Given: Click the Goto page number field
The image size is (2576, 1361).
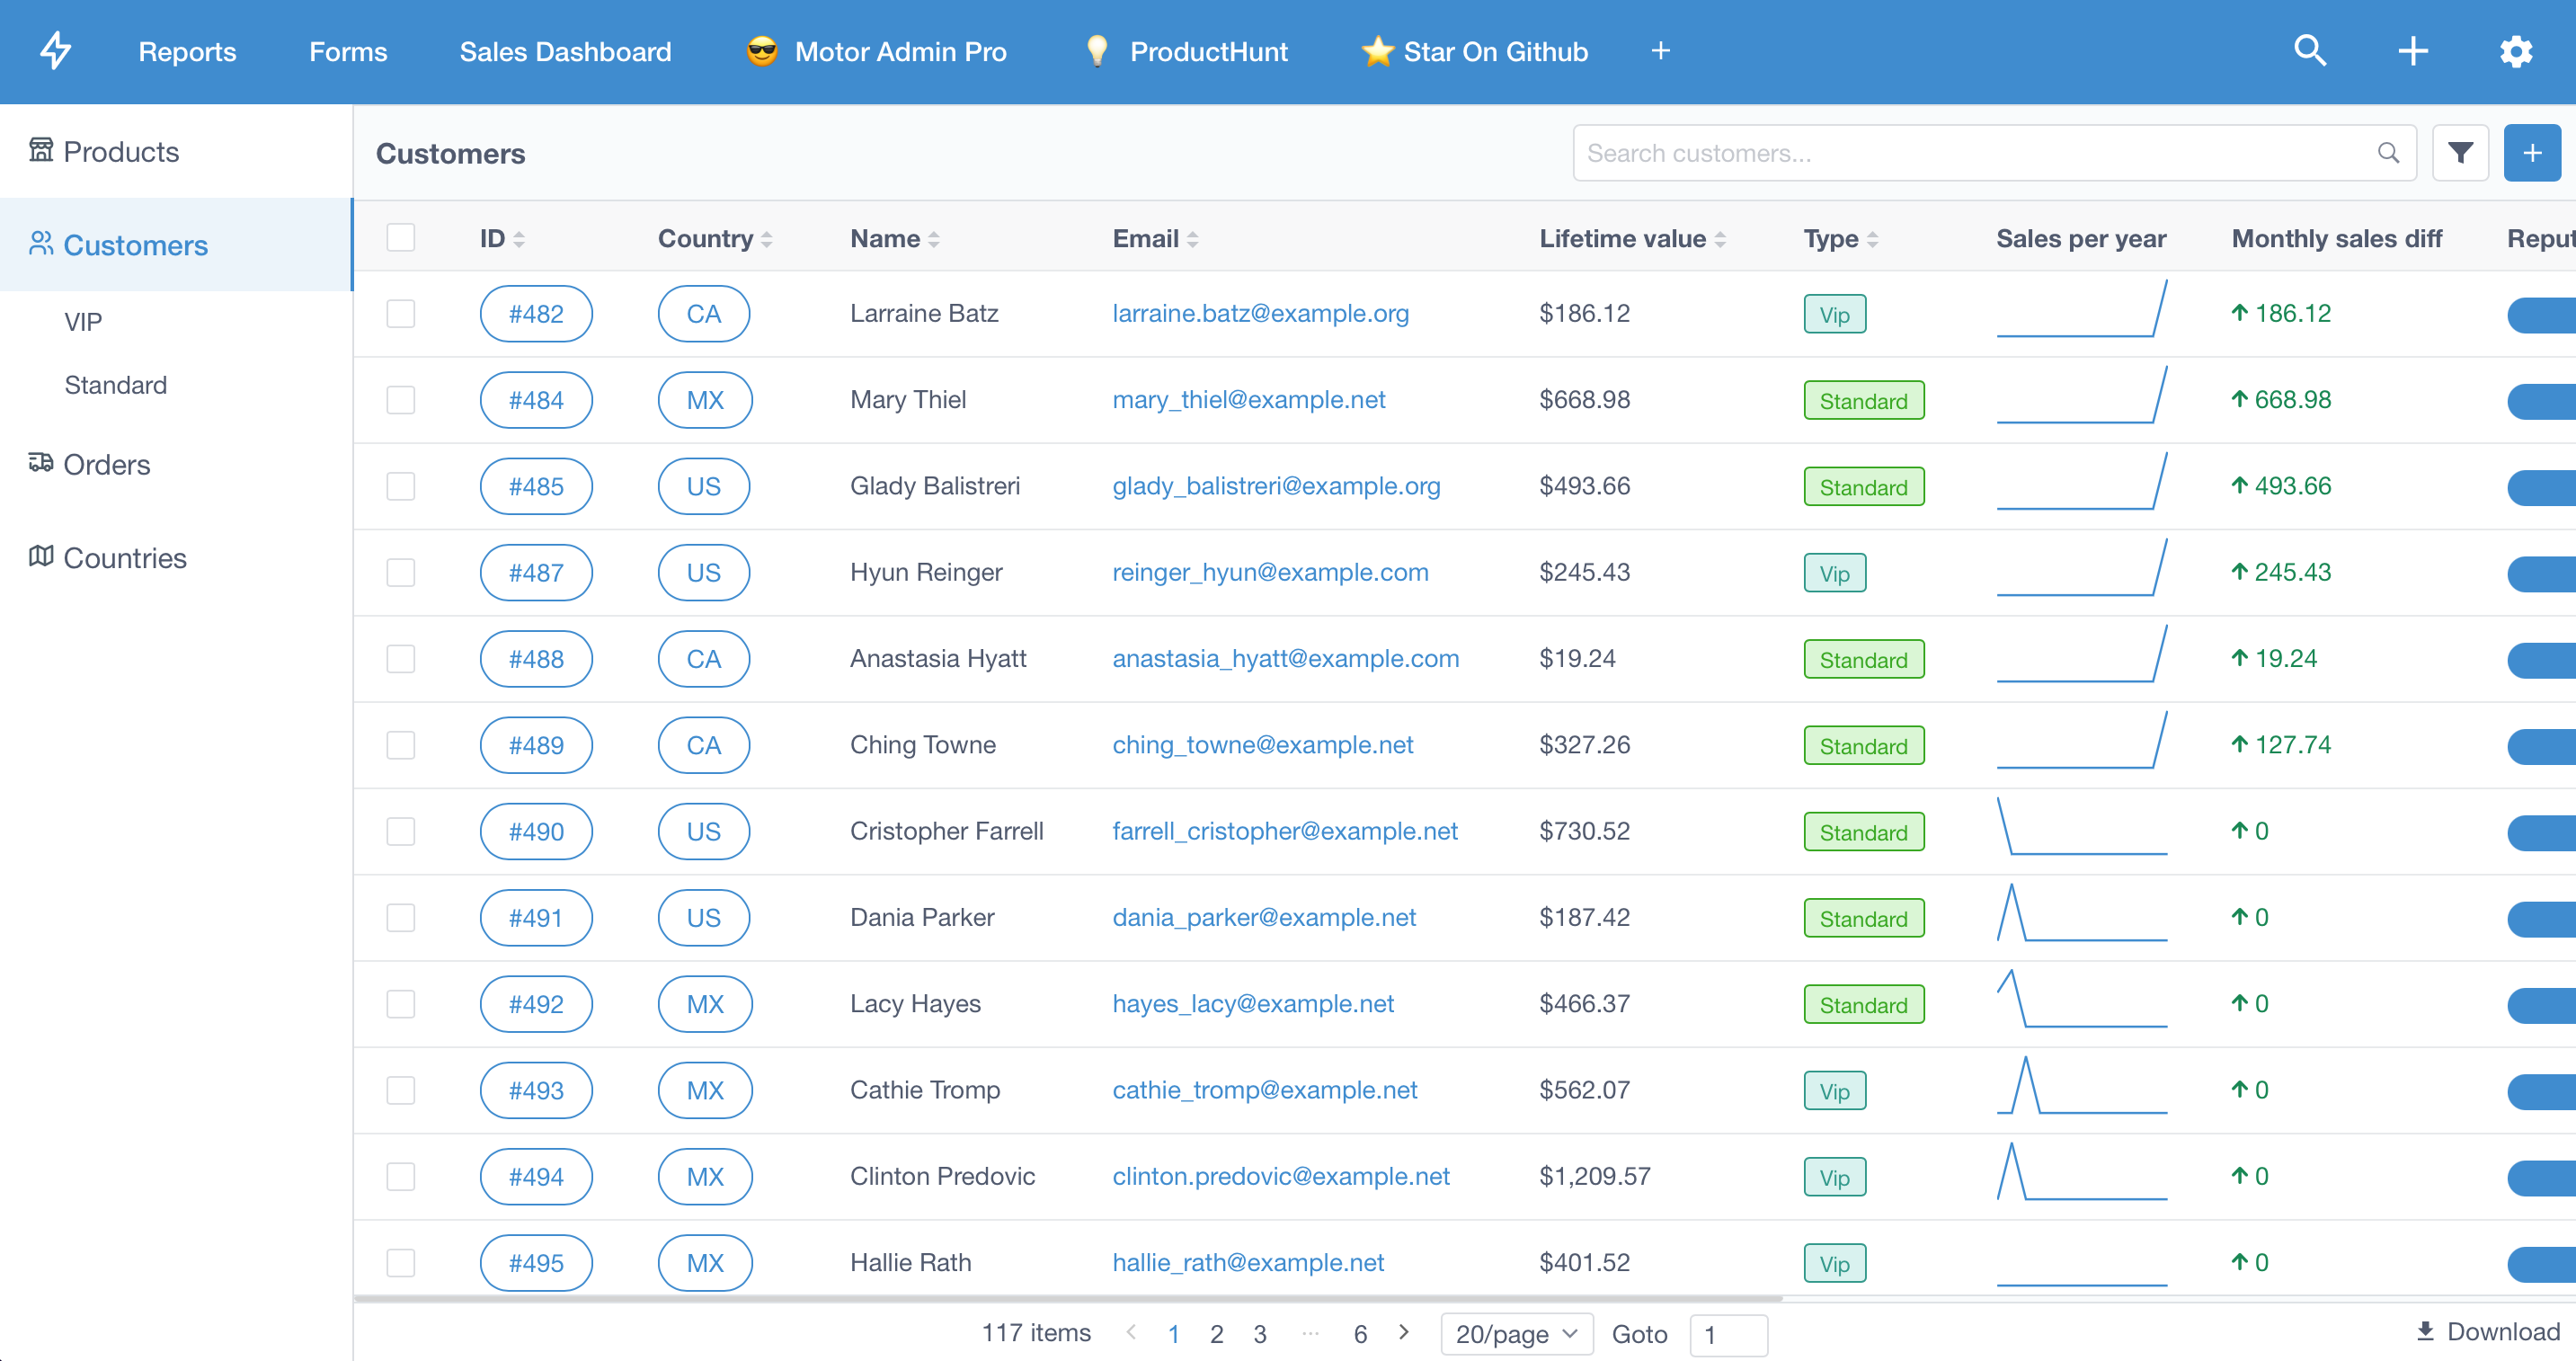Looking at the screenshot, I should 1728,1334.
